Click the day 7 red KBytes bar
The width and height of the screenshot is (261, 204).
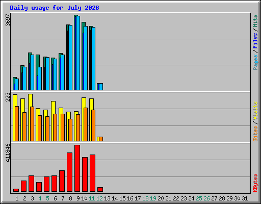pos(62,181)
